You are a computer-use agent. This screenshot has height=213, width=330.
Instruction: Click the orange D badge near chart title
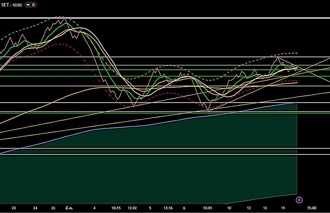pos(34,5)
